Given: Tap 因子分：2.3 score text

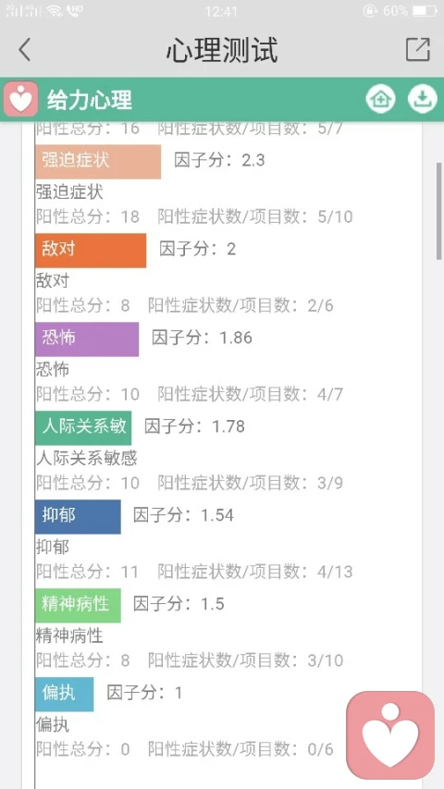Looking at the screenshot, I should (x=219, y=161).
